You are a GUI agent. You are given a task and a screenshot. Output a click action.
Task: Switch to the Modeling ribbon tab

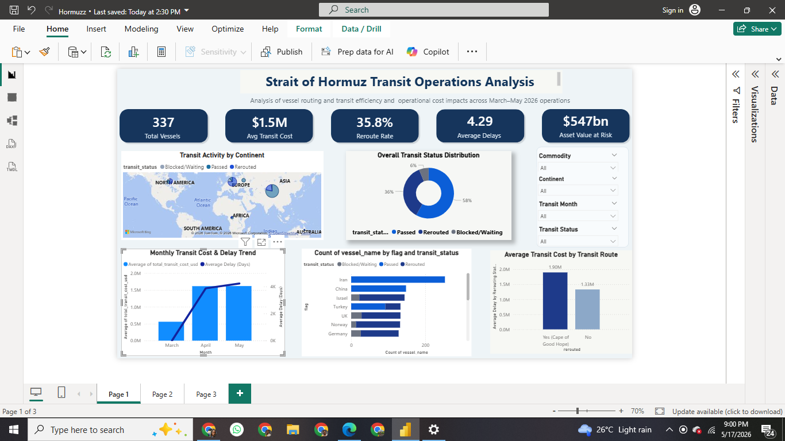141,29
